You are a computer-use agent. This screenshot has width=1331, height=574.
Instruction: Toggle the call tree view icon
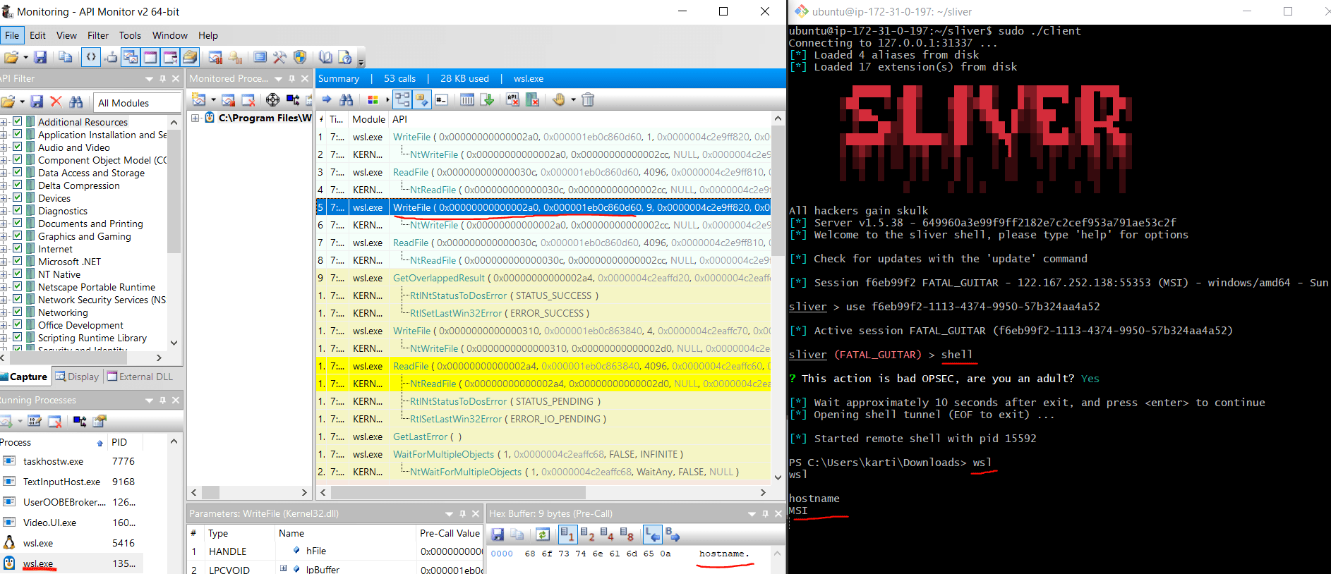pos(402,100)
